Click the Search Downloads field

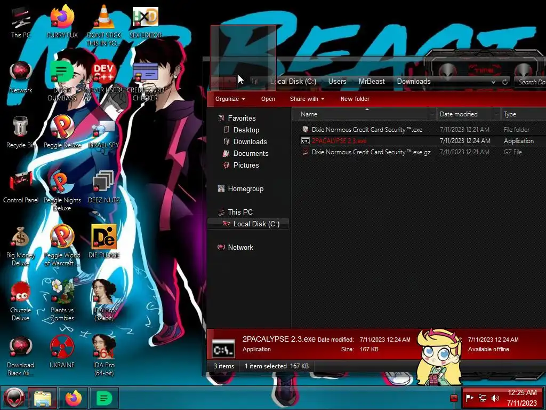(x=530, y=82)
